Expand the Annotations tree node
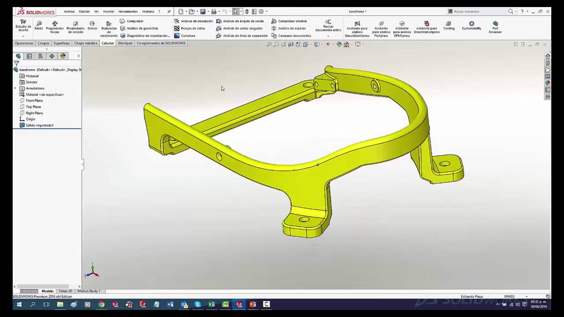 15,88
